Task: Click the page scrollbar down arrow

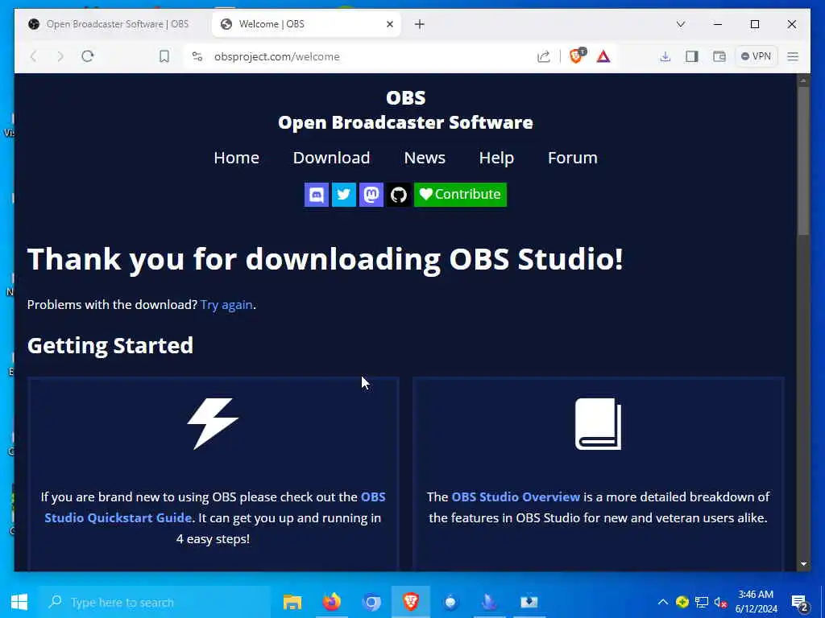Action: [803, 564]
